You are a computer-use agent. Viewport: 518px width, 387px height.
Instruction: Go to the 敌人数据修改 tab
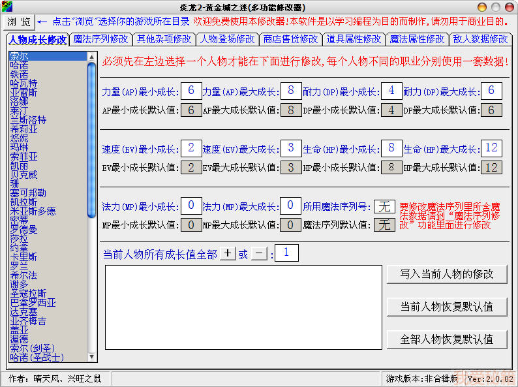click(480, 39)
